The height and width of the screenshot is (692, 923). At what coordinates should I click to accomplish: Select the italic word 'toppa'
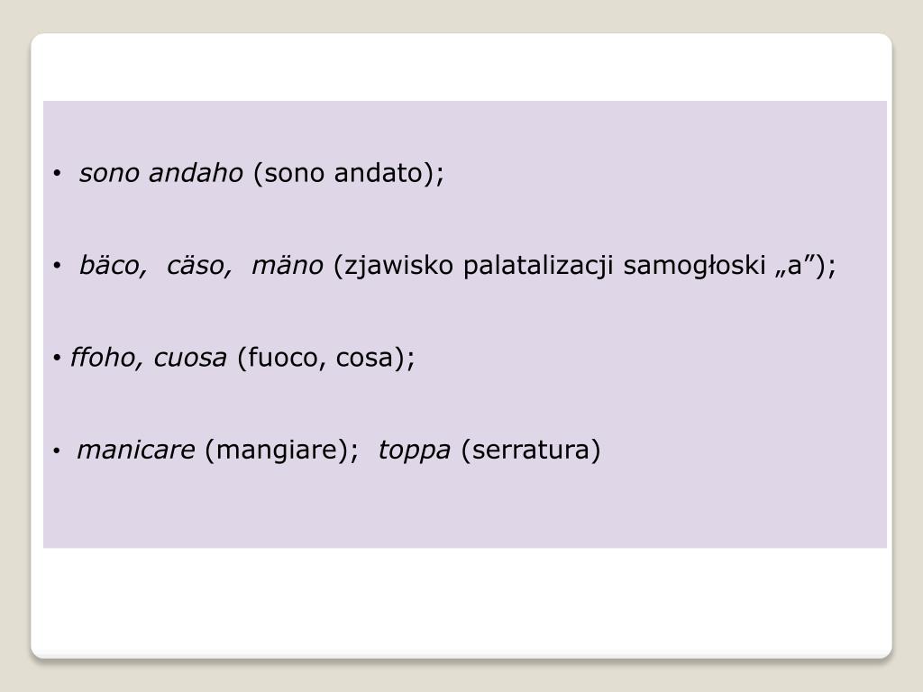pos(414,451)
